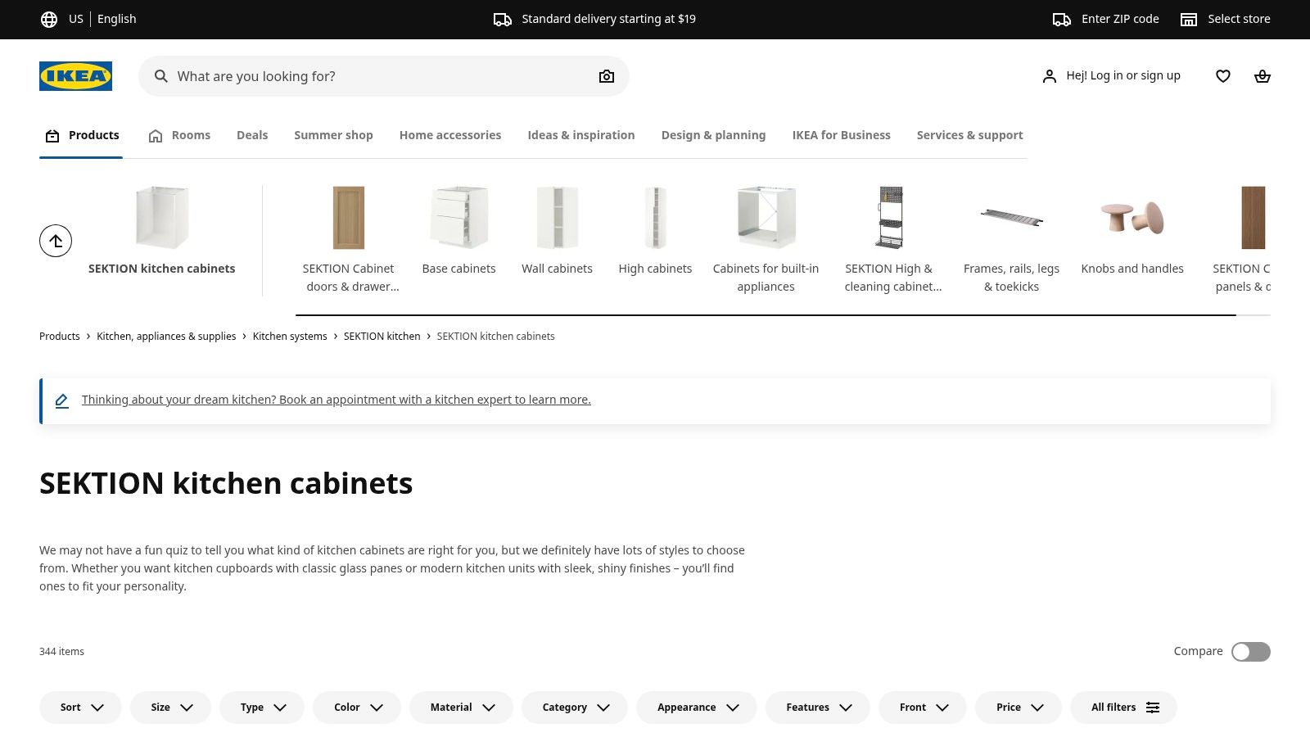The image size is (1310, 737).
Task: Click Products breadcrumb link
Action: (x=60, y=337)
